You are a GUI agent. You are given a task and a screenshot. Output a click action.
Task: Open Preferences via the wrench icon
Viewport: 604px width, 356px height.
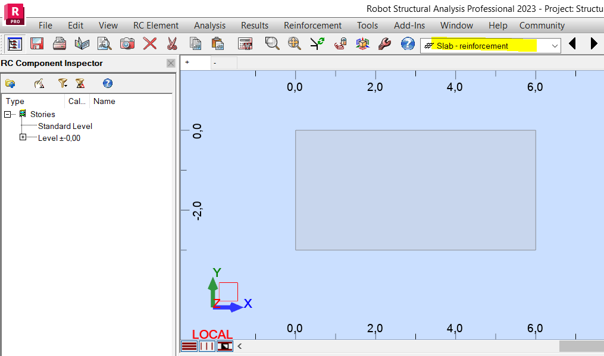[385, 43]
